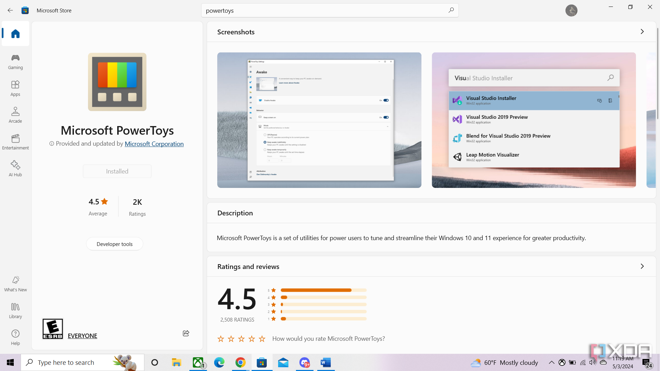Open the Help section
Viewport: 660px width, 371px height.
click(15, 338)
